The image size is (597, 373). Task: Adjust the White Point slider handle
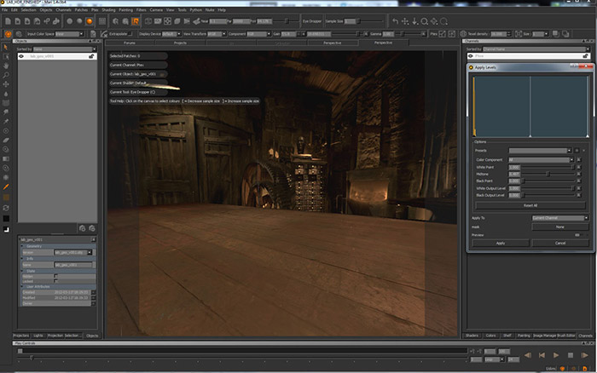[x=572, y=167]
